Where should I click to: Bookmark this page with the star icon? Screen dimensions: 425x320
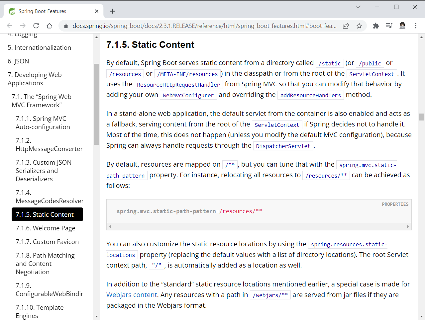click(x=359, y=26)
